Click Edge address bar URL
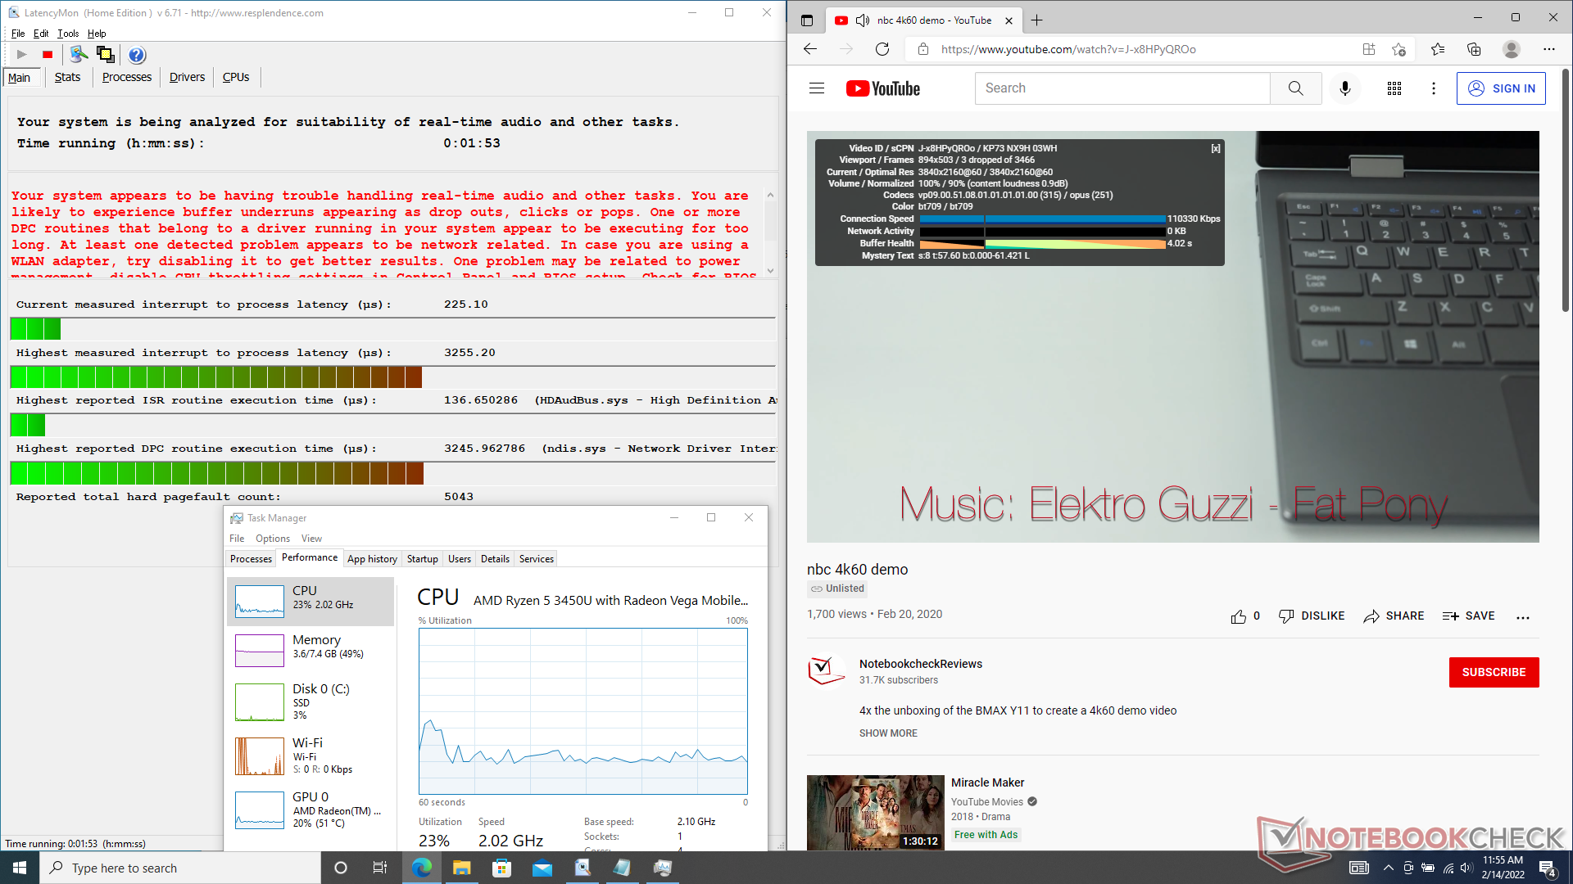Screen dimensions: 1573x884 click(x=1068, y=49)
